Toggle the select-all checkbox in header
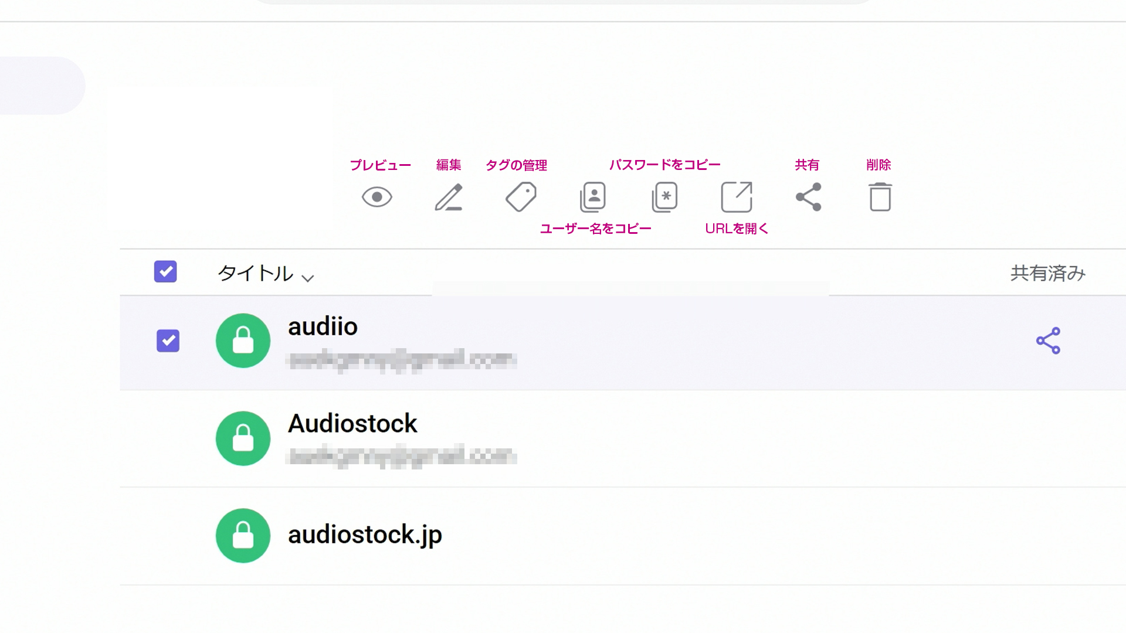Viewport: 1126px width, 633px height. tap(165, 271)
